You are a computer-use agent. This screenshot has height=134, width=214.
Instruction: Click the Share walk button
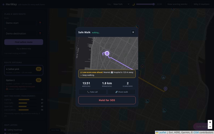tap(121, 92)
